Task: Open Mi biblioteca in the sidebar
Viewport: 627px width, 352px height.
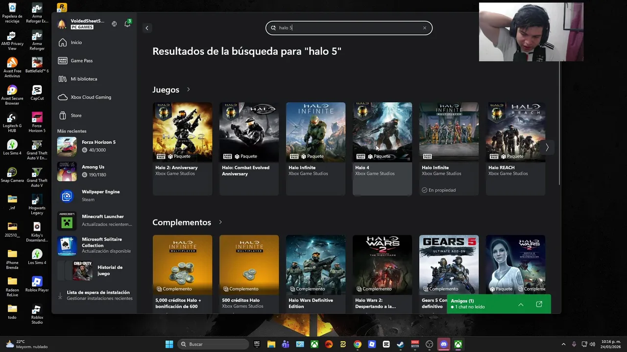Action: point(94,79)
